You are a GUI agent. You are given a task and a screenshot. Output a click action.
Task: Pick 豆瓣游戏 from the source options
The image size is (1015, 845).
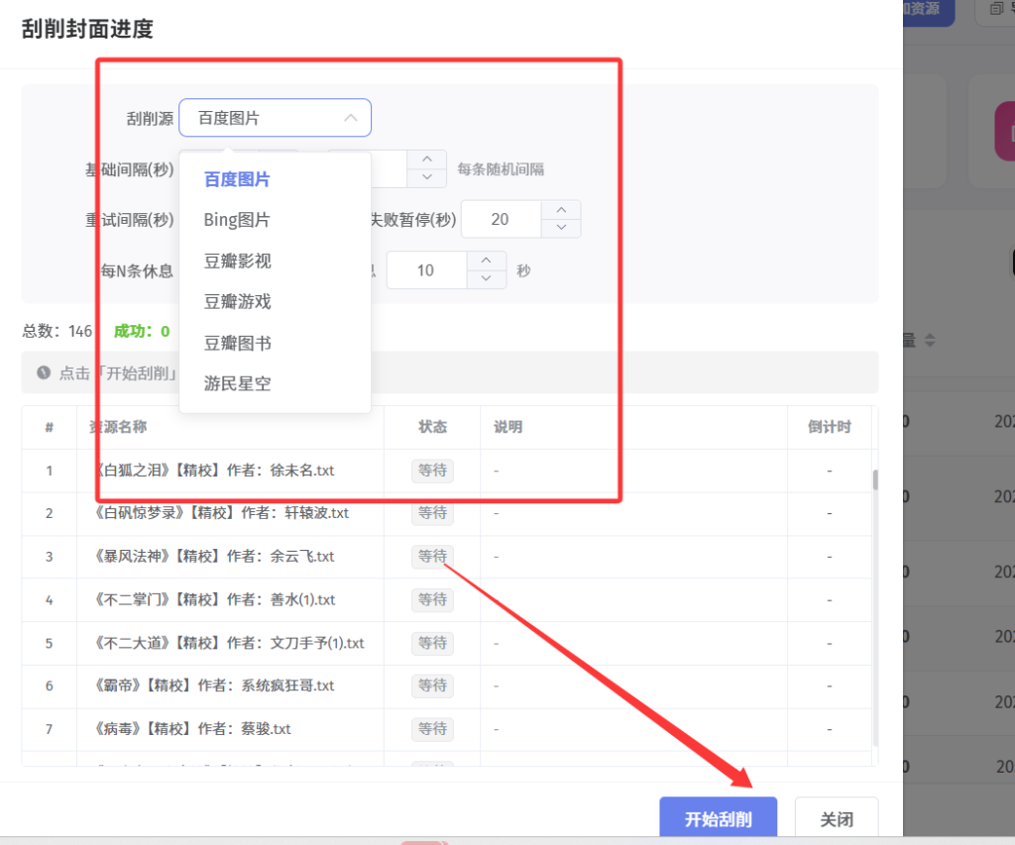pyautogui.click(x=238, y=301)
